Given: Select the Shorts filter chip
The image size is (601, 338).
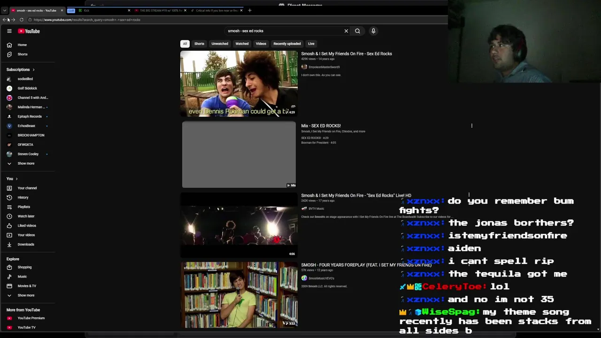Looking at the screenshot, I should point(199,44).
